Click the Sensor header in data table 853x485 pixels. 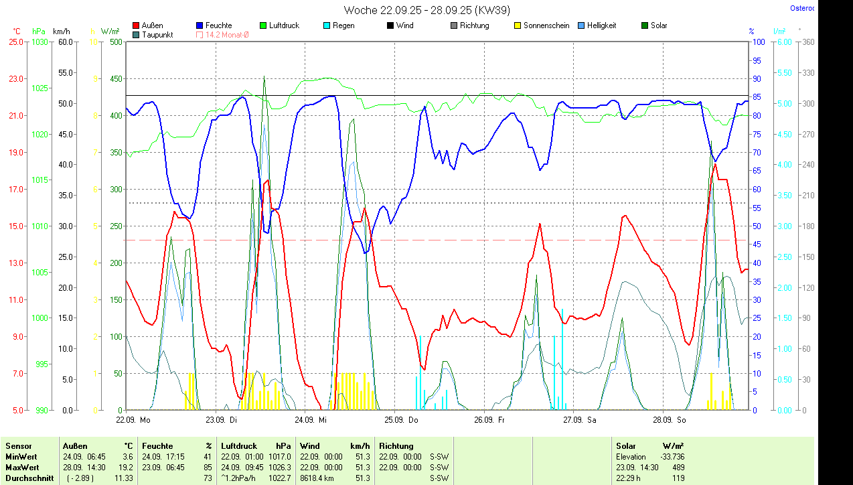point(18,446)
